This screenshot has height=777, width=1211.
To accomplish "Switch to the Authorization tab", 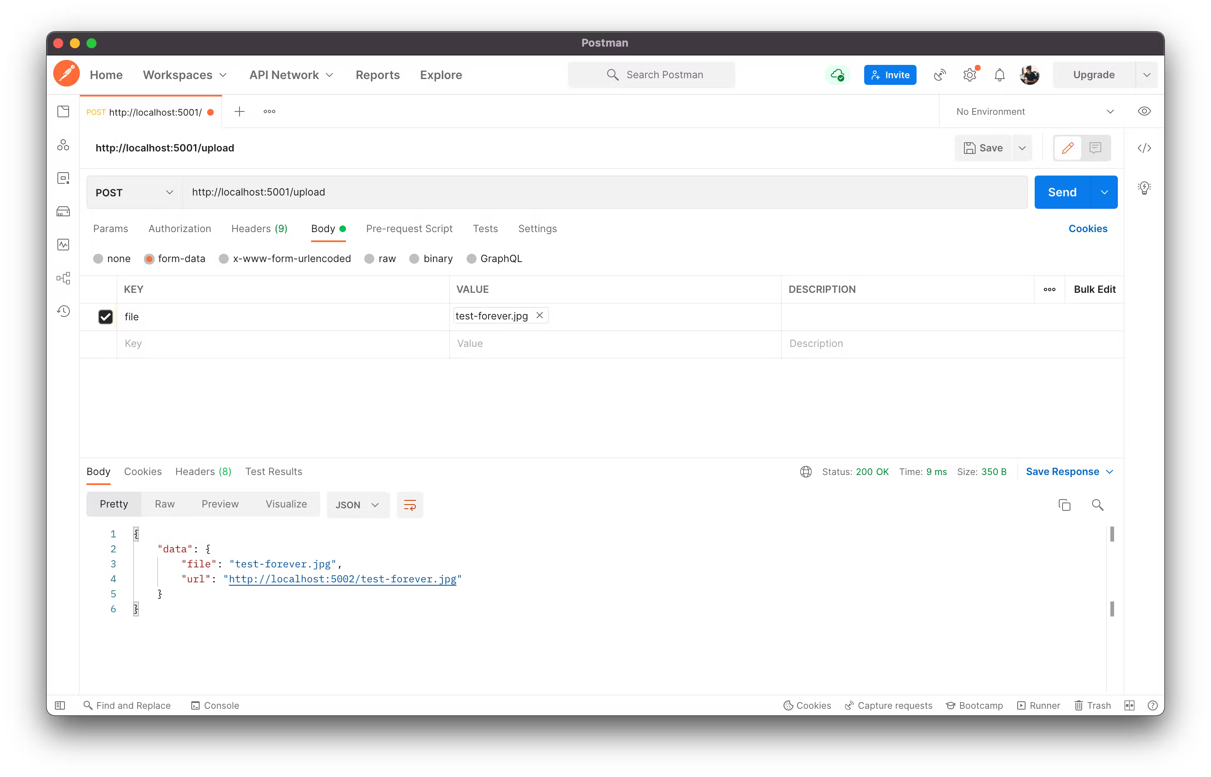I will (180, 228).
